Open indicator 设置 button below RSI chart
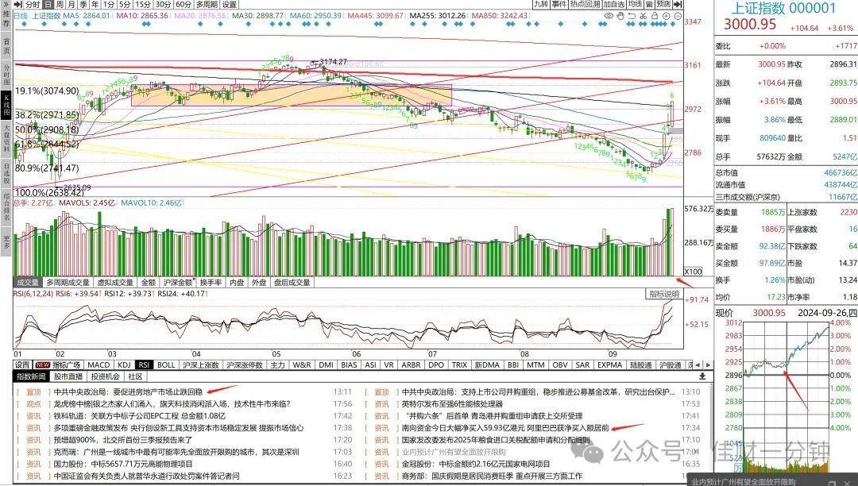Viewport: 858px width, 486px height. [x=22, y=364]
